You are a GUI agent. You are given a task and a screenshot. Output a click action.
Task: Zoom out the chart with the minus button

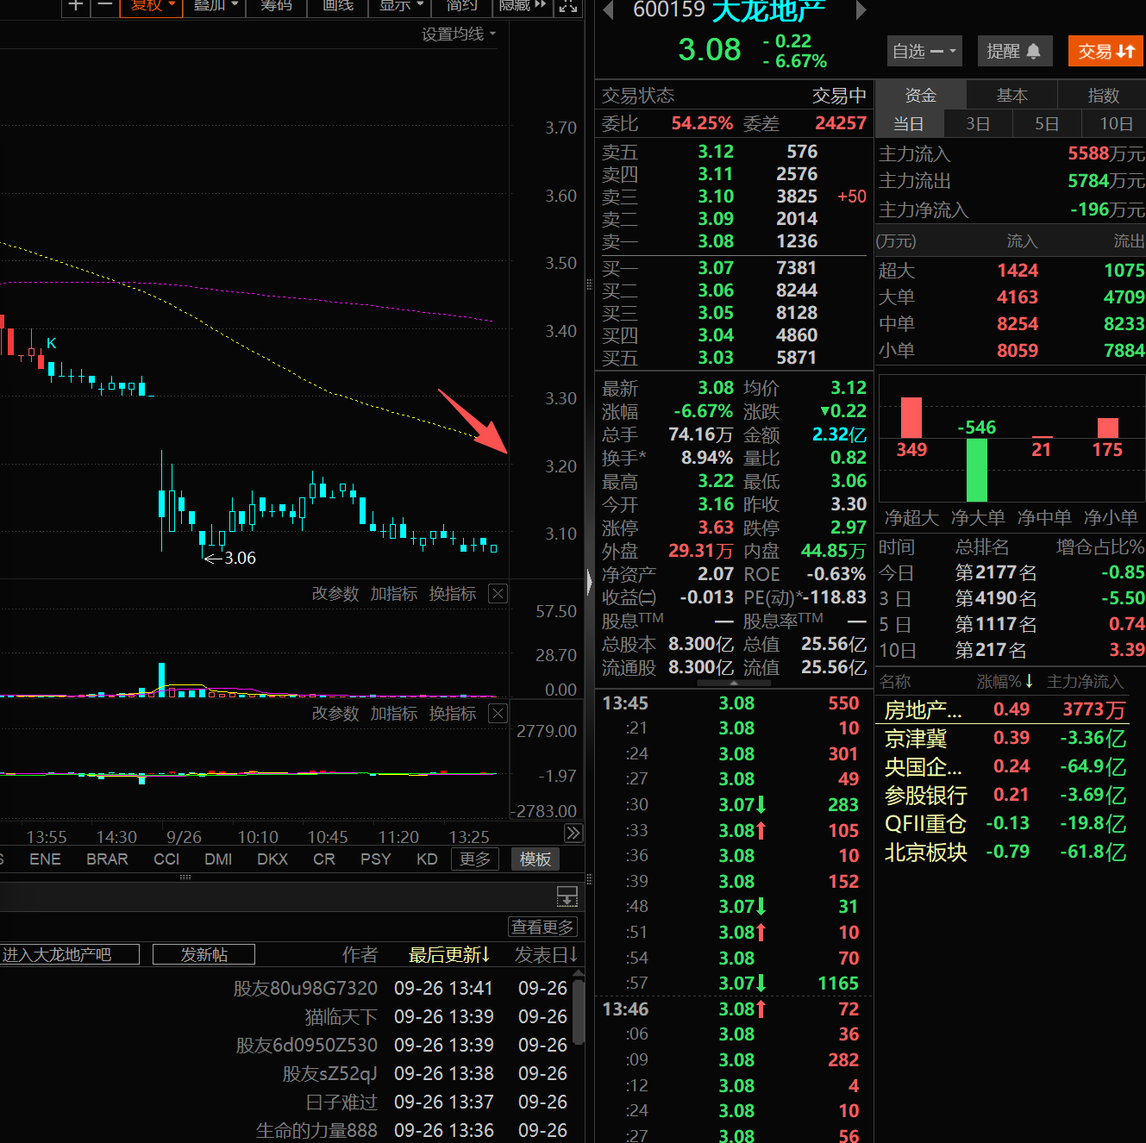(x=104, y=6)
